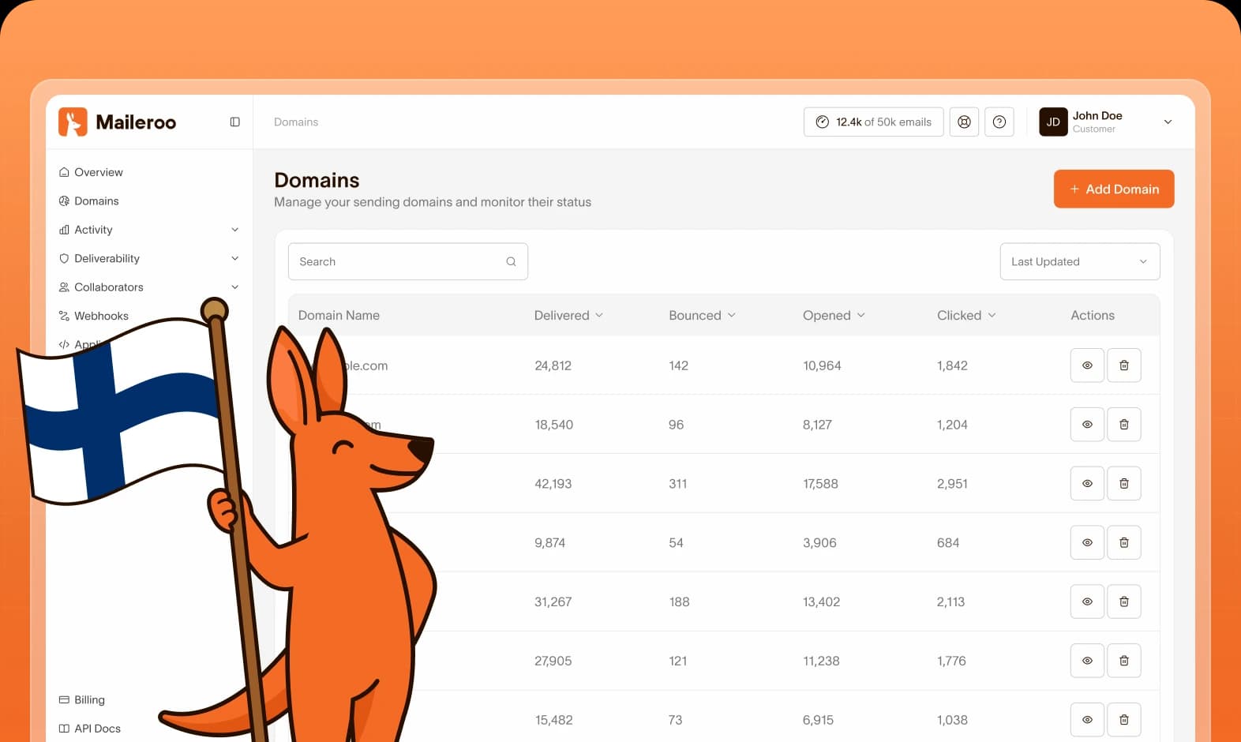
Task: View the domain with 9,874 delivered
Action: (x=1087, y=542)
